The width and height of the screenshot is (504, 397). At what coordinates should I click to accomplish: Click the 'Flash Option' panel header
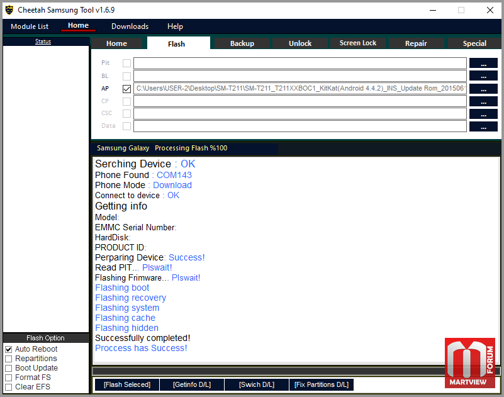(x=46, y=338)
